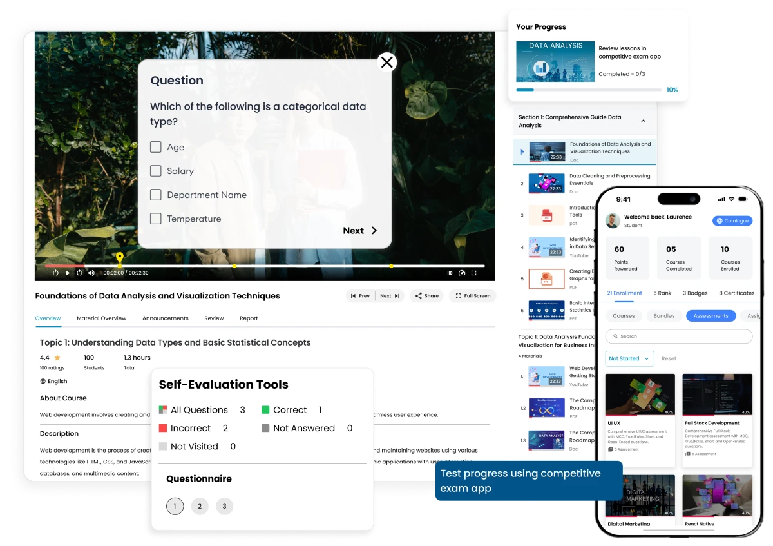The width and height of the screenshot is (773, 546).
Task: Mute video using the speaker icon
Action: [91, 273]
